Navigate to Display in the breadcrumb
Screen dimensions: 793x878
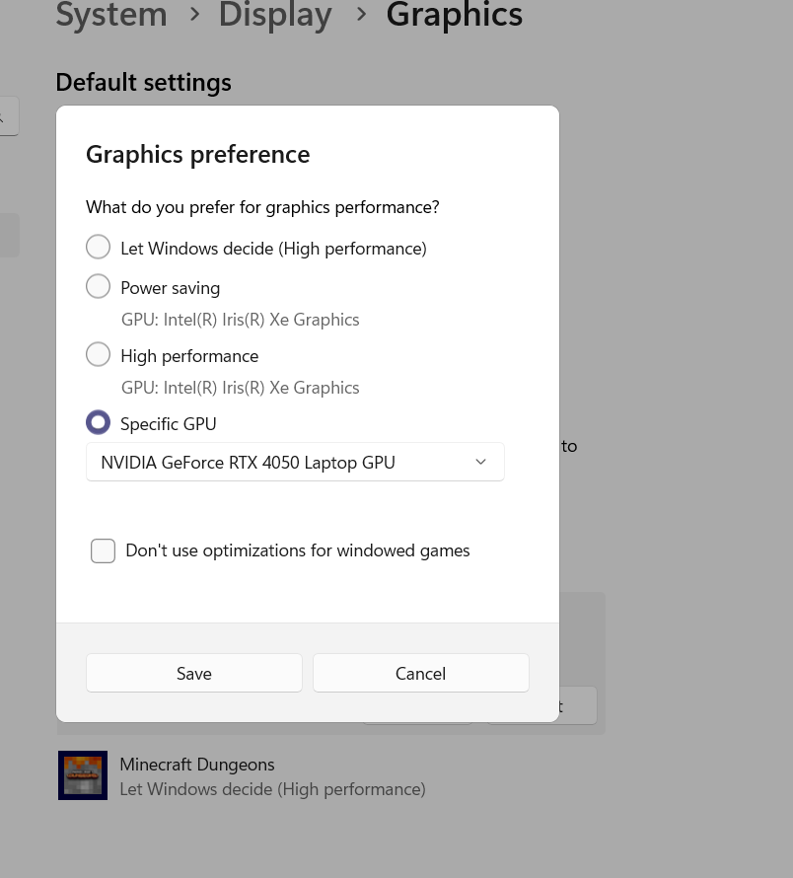[275, 15]
